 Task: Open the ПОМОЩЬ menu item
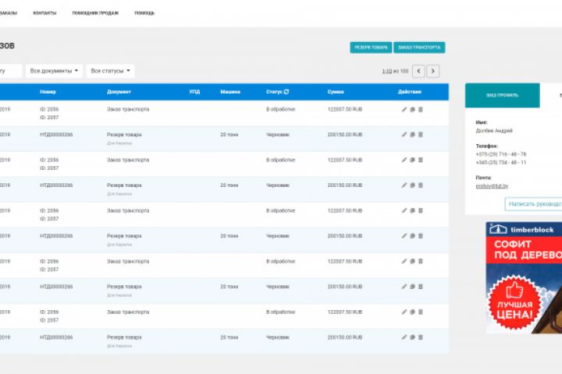pos(144,13)
